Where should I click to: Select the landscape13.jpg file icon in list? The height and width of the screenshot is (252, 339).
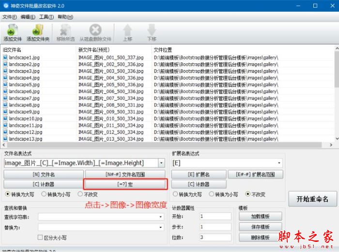[x=5, y=139]
